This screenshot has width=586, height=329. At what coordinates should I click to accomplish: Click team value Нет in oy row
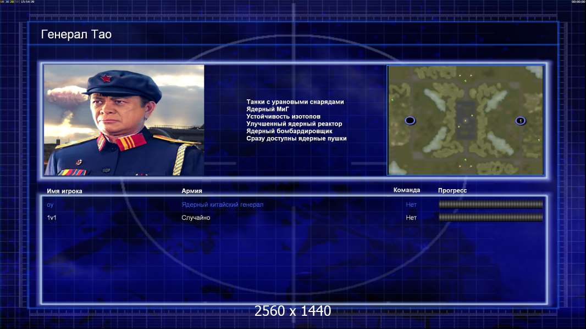(411, 205)
